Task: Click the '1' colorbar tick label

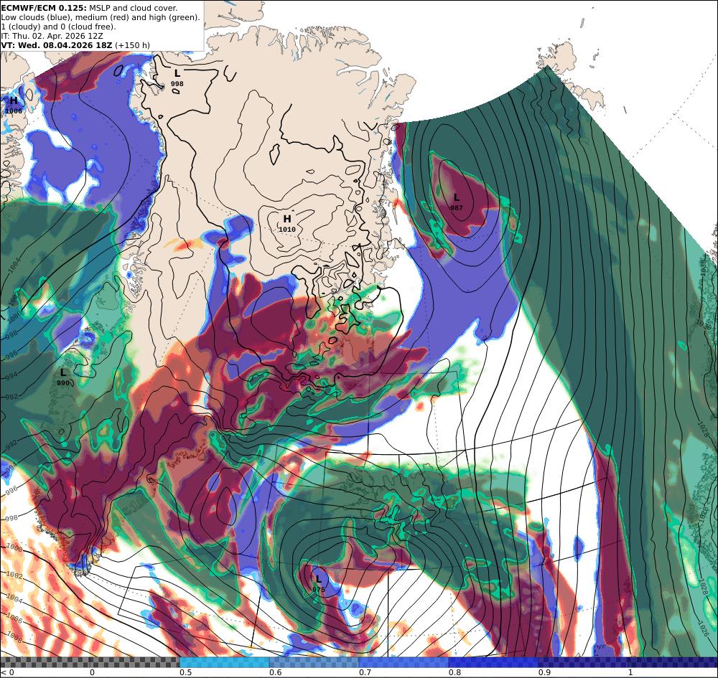Action: point(630,672)
